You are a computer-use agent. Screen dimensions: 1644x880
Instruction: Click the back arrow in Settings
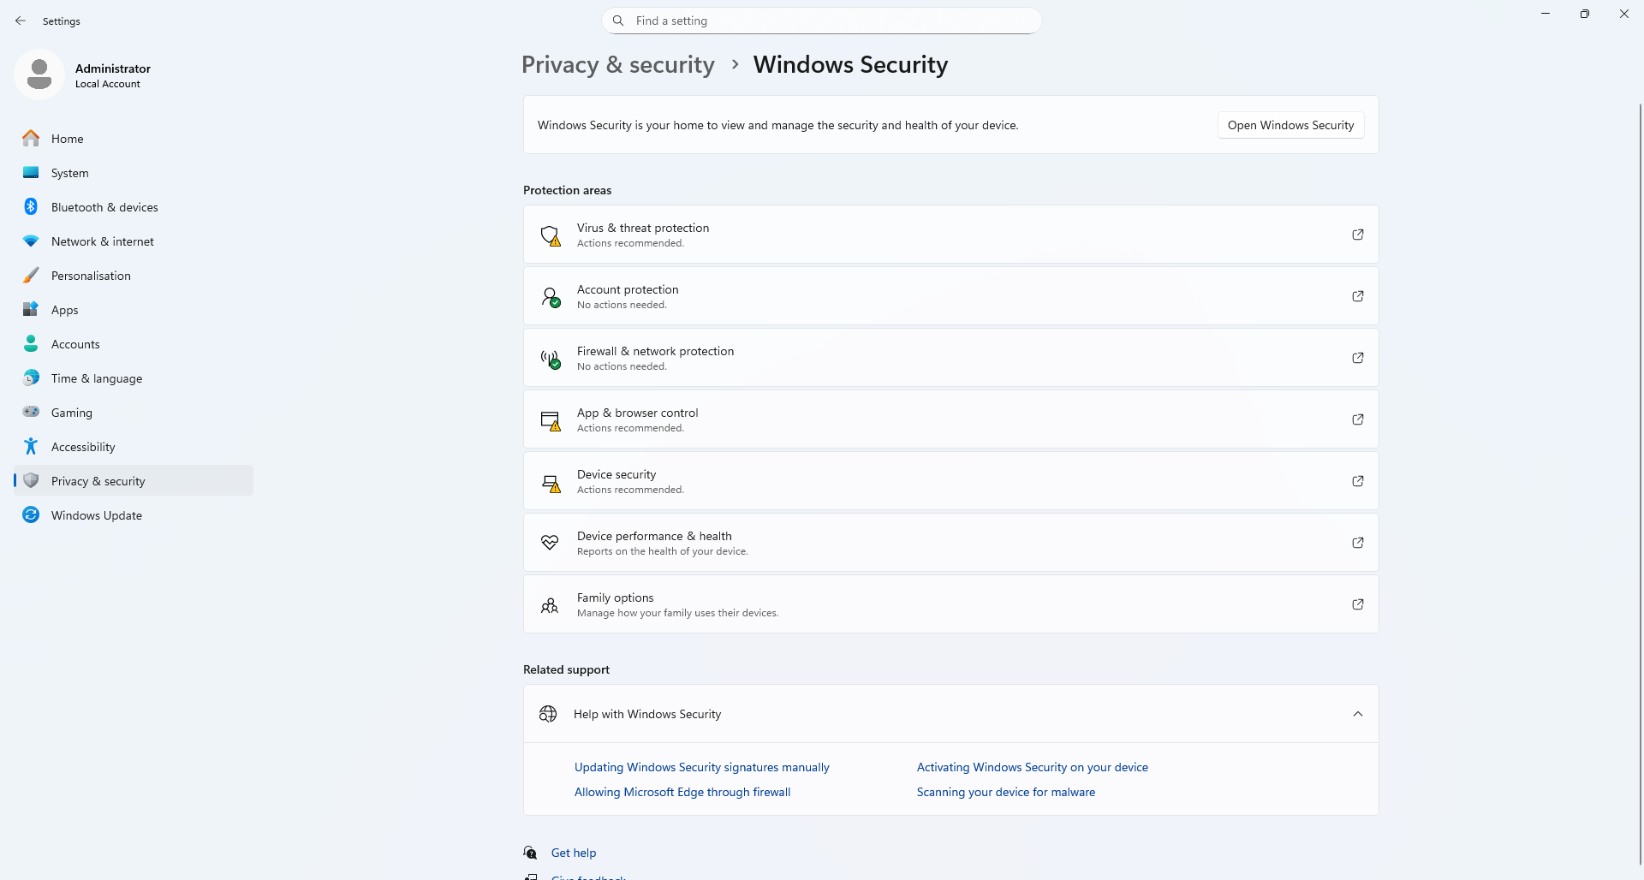(x=21, y=21)
